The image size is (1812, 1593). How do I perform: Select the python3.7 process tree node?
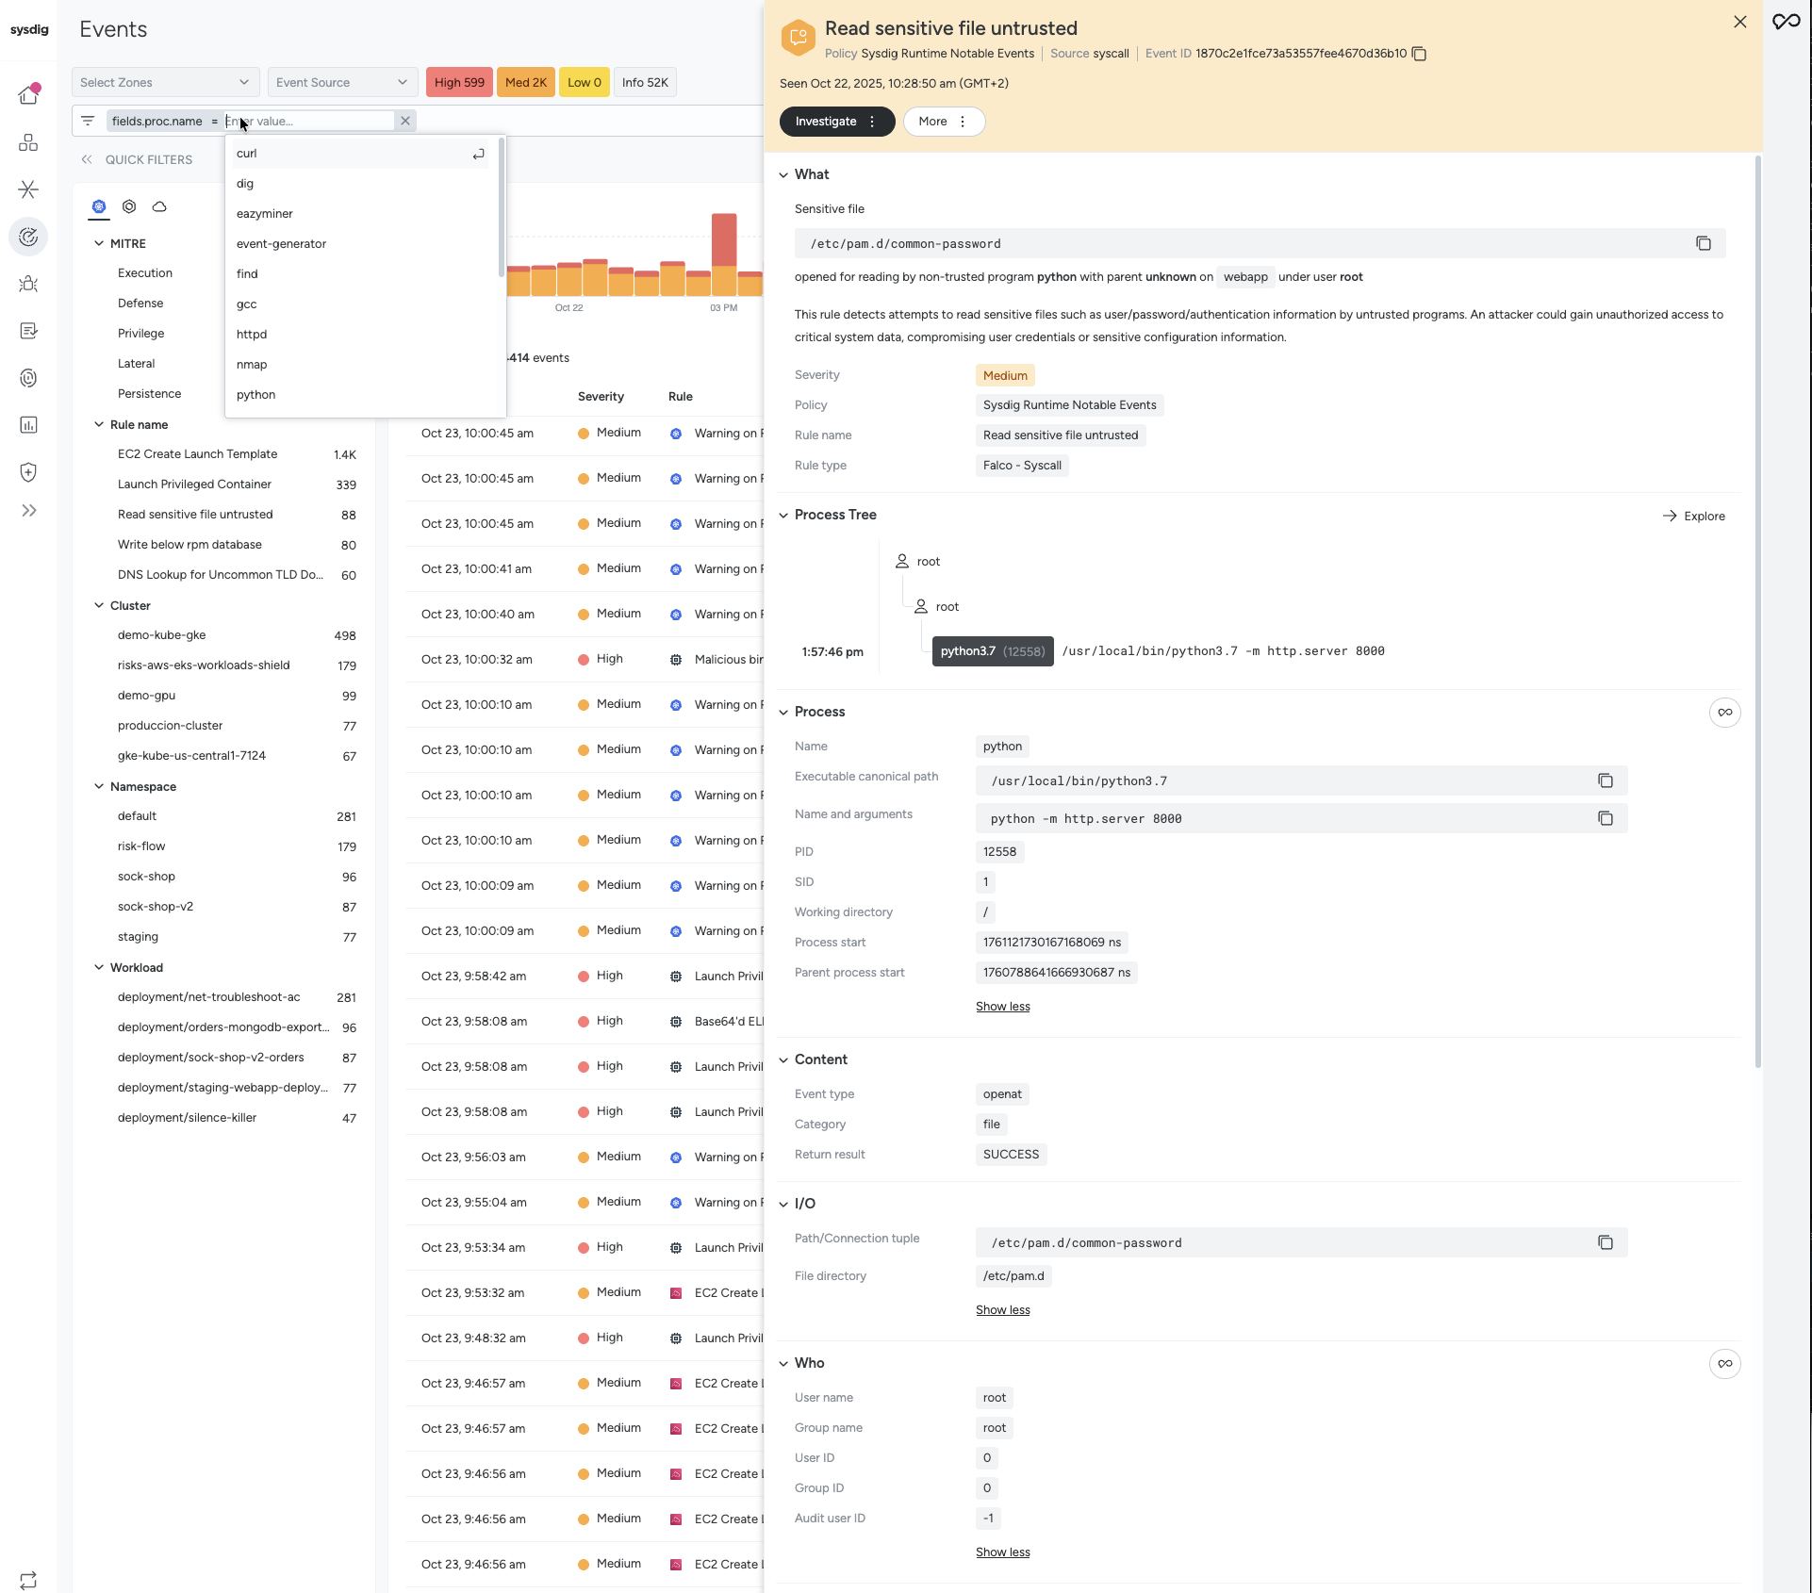click(x=992, y=651)
